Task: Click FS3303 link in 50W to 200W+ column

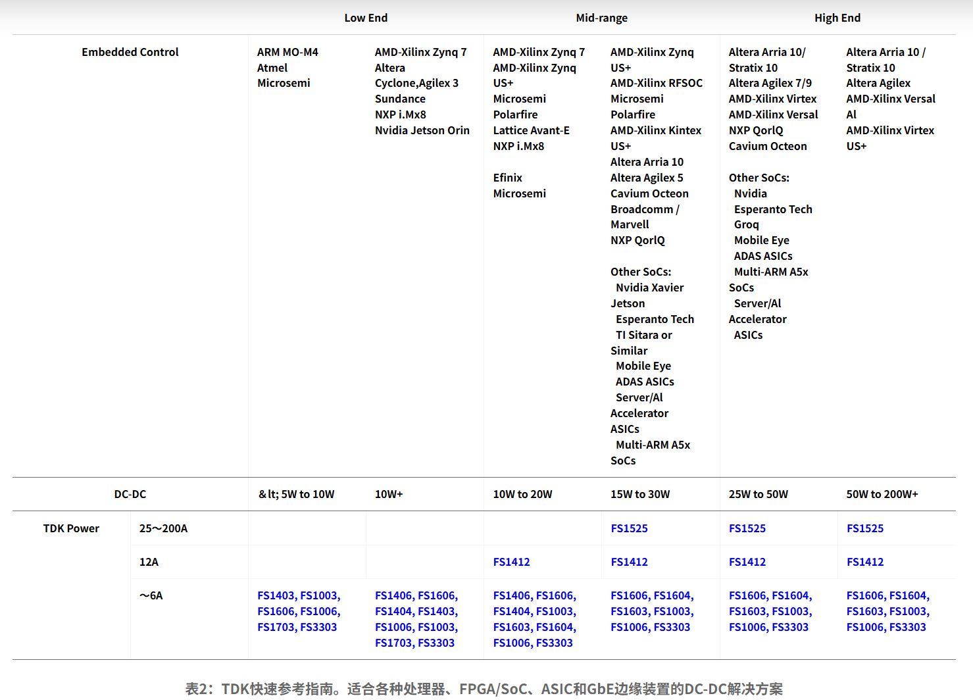Action: [x=907, y=627]
